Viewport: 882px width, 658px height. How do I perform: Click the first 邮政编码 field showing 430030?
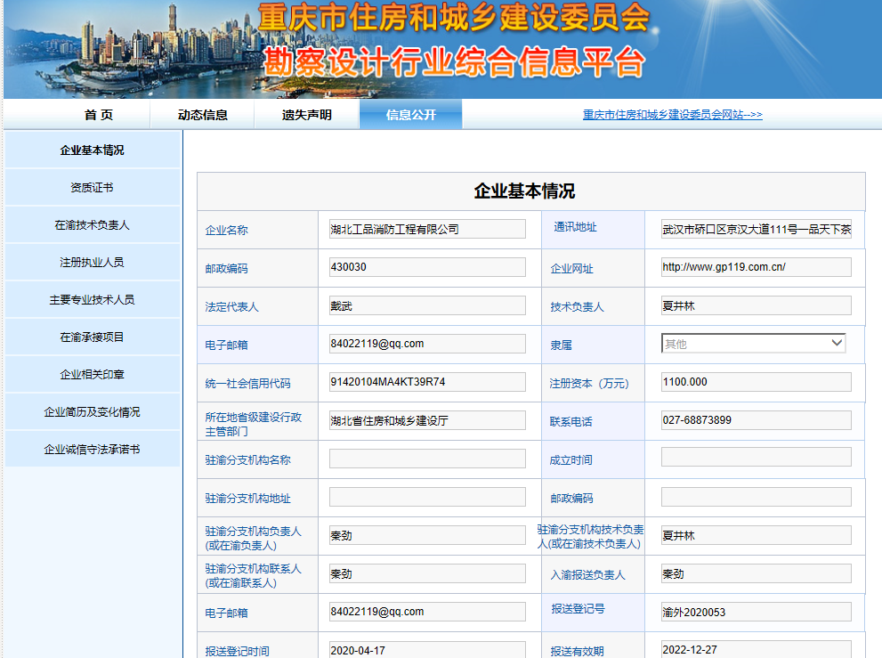(427, 267)
